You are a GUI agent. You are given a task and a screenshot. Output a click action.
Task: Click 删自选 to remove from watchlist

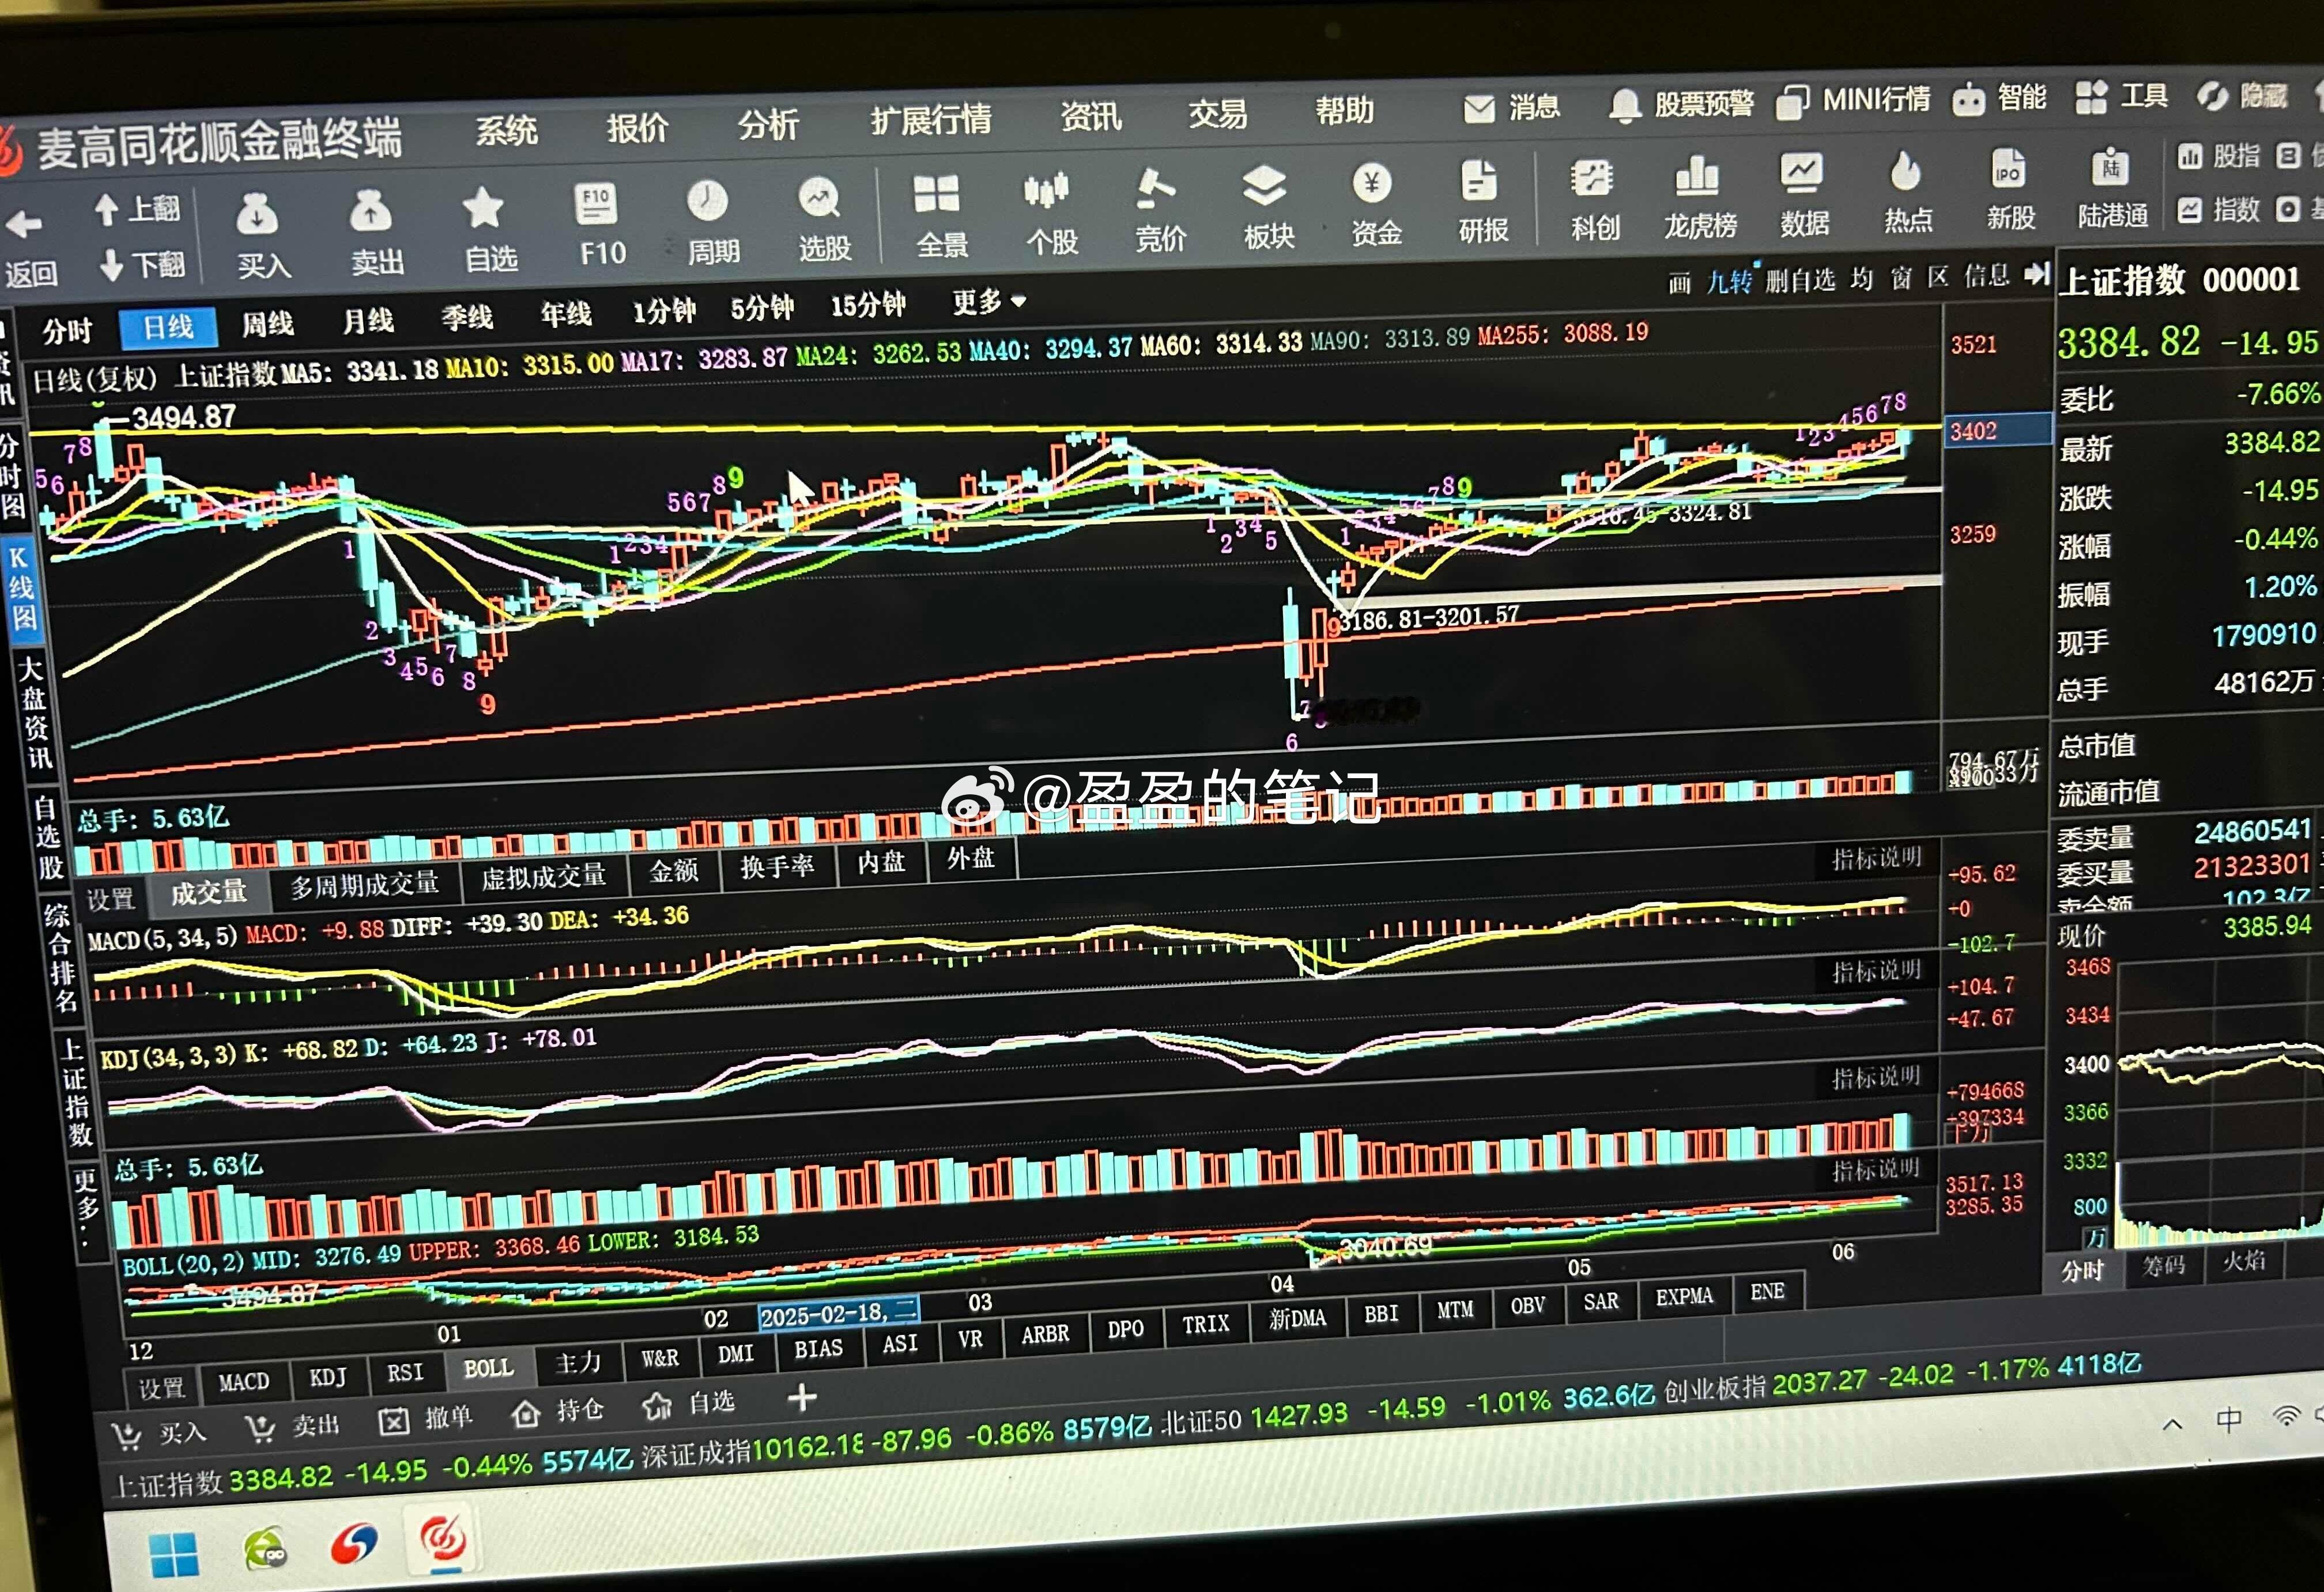coord(1800,280)
